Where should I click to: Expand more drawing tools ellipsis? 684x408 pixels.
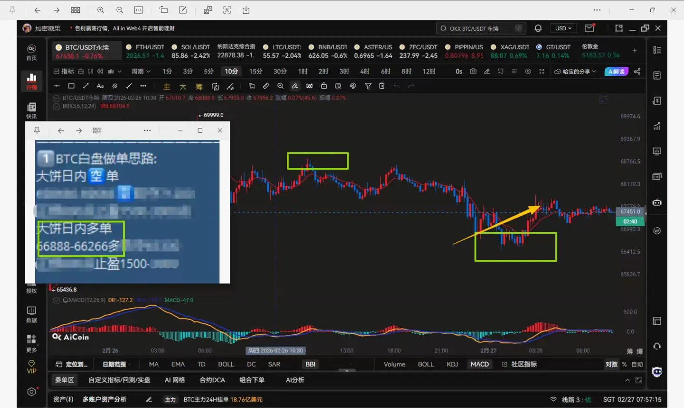pos(143,86)
